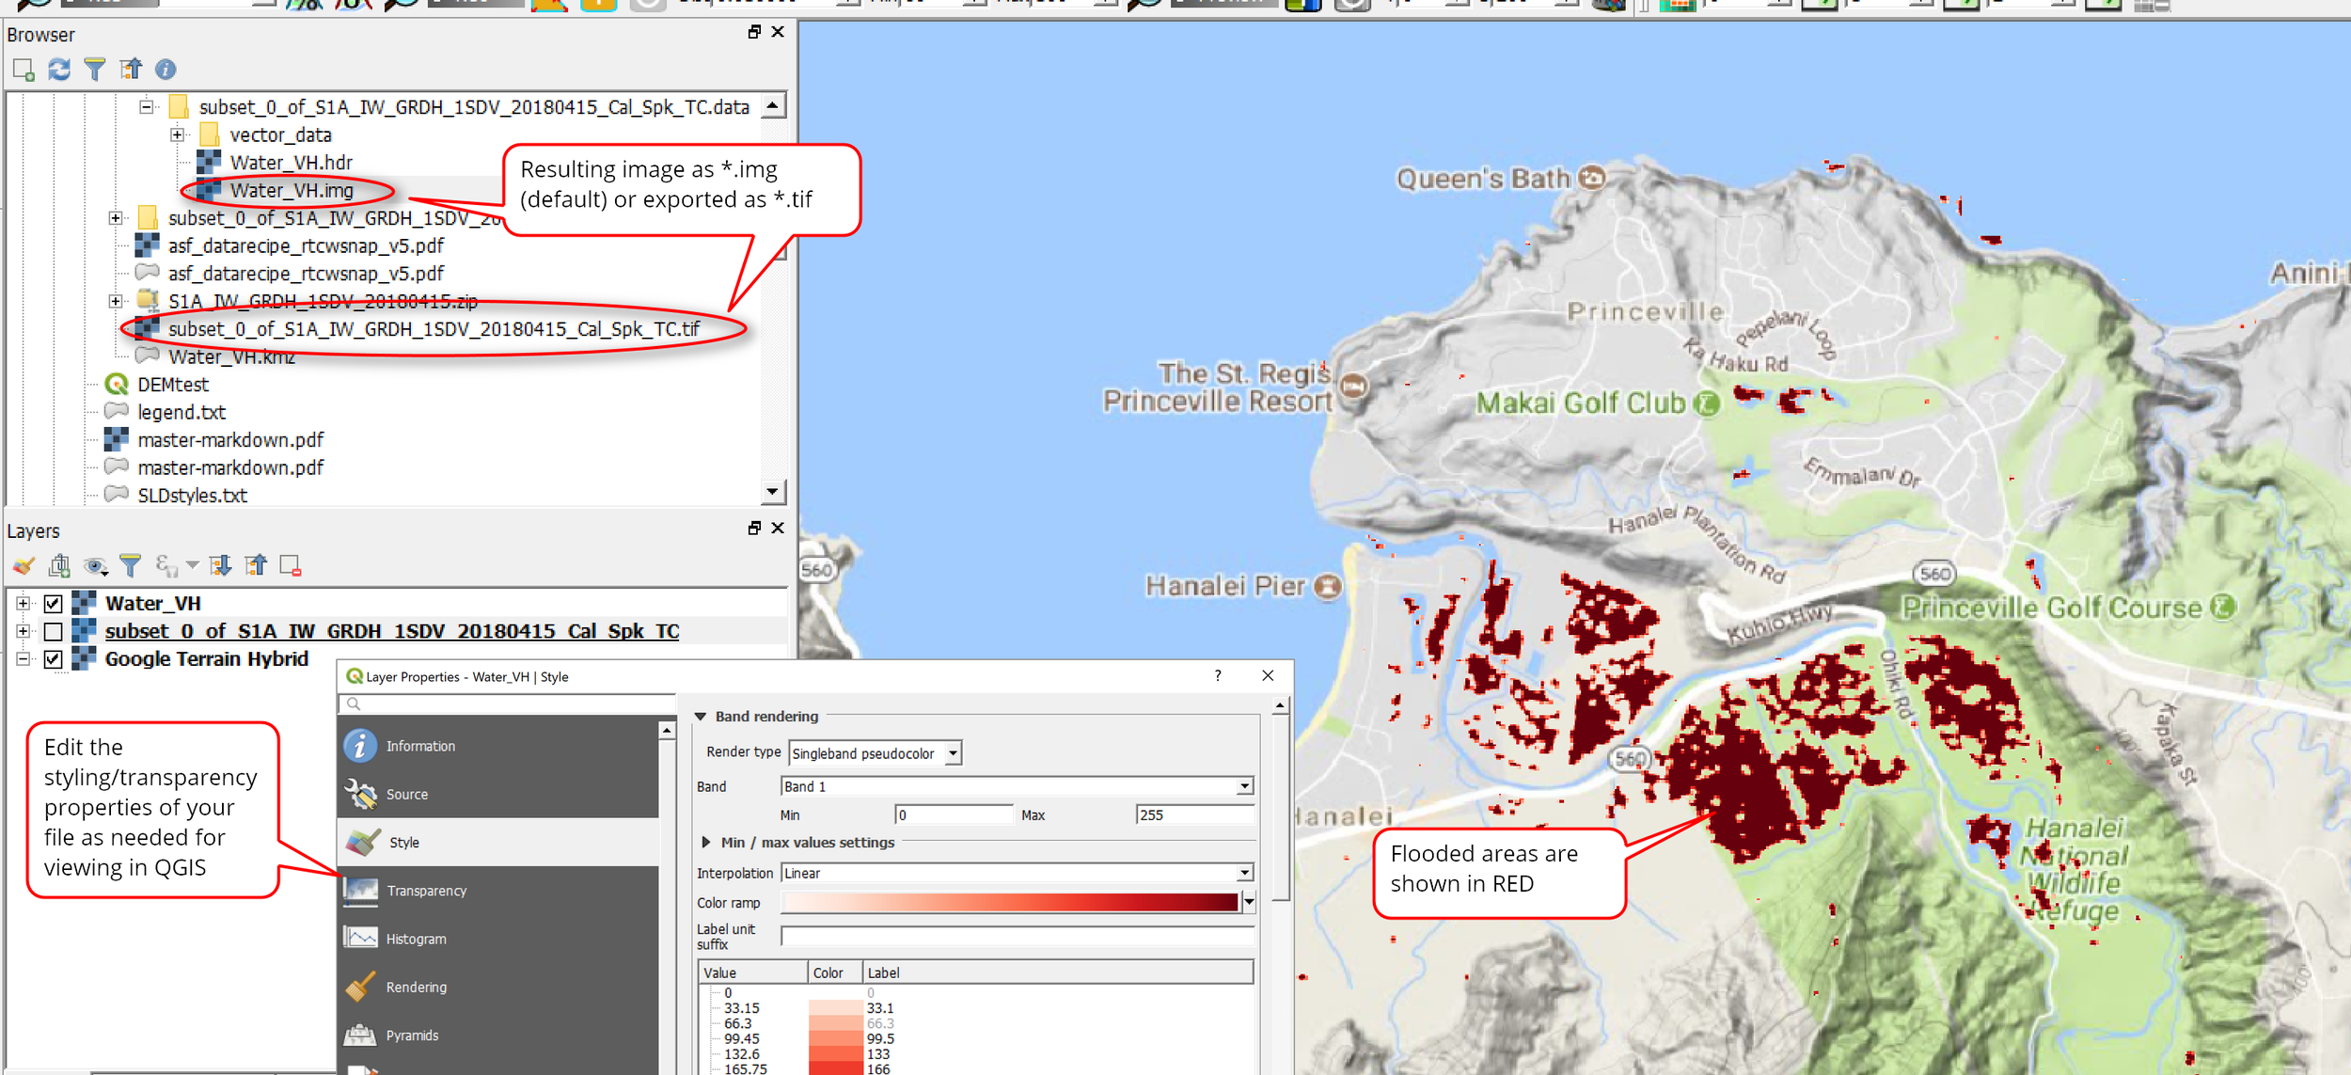The width and height of the screenshot is (2351, 1075).
Task: Switch to Information tab
Action: click(498, 746)
